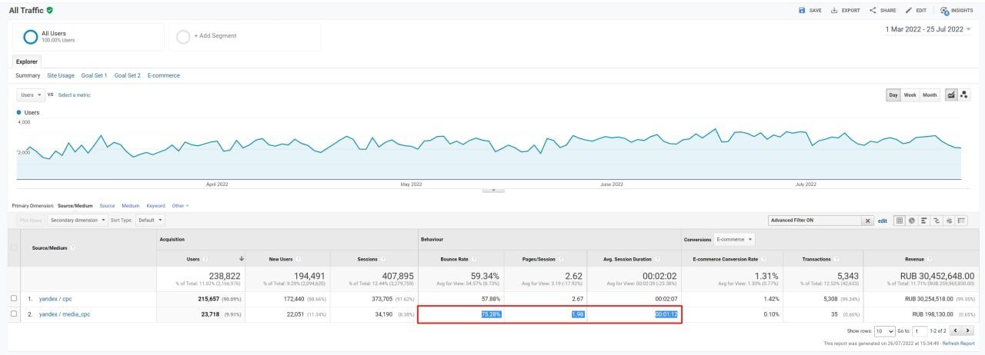Collapse the chart with handle below graph
The image size is (985, 355).
click(492, 190)
